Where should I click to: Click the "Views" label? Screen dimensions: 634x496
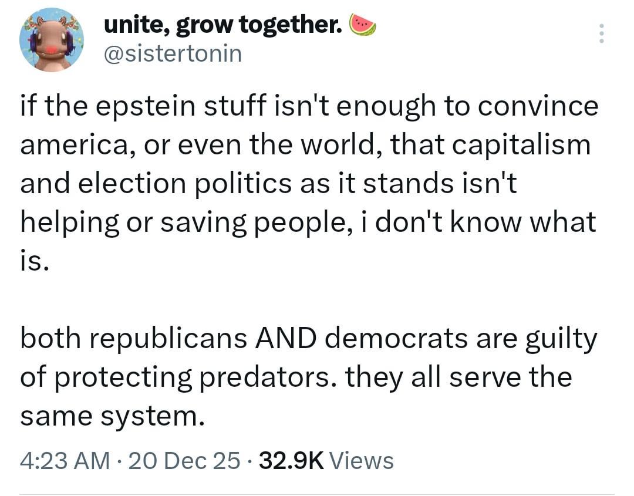[x=362, y=460]
